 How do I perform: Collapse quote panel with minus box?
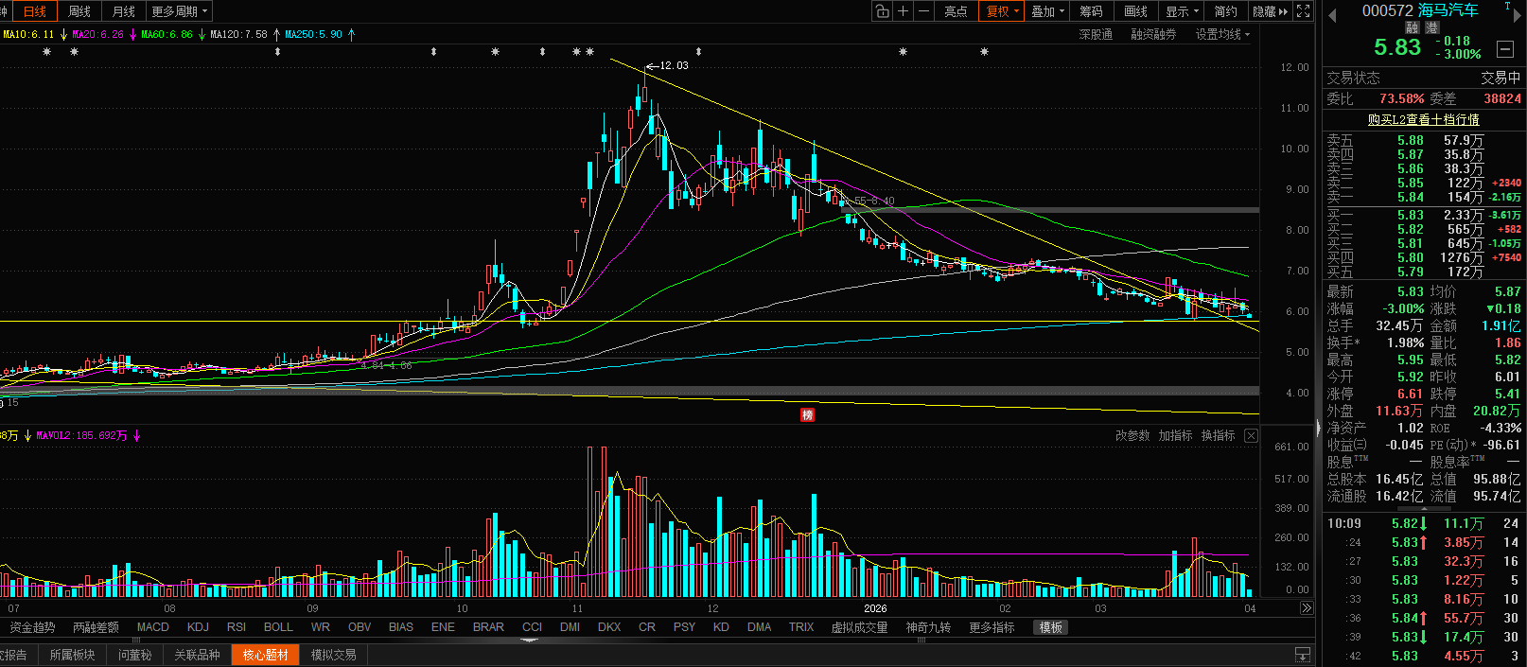point(1504,49)
